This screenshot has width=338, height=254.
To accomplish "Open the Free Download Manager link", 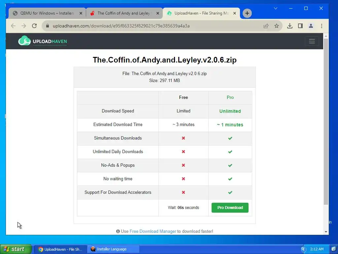I will pos(153,231).
